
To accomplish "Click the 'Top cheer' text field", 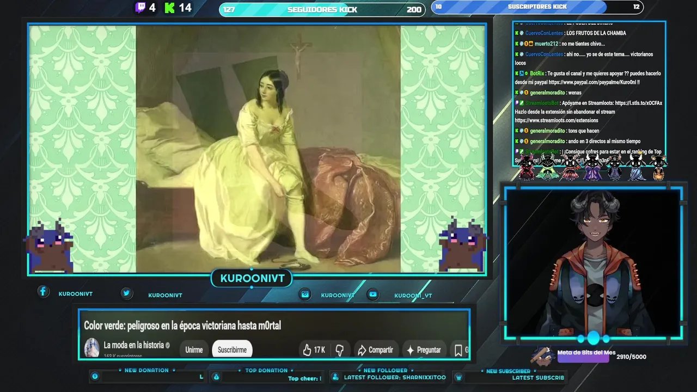I will 305,378.
